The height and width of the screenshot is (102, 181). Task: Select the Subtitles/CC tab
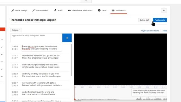pos(119,10)
